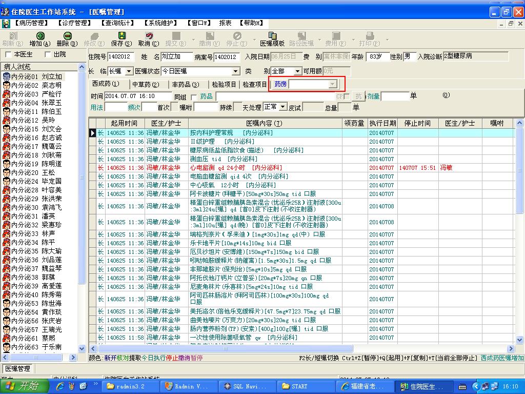Click the 频次 frequency input field
This screenshot has width=525, height=394.
(149, 107)
